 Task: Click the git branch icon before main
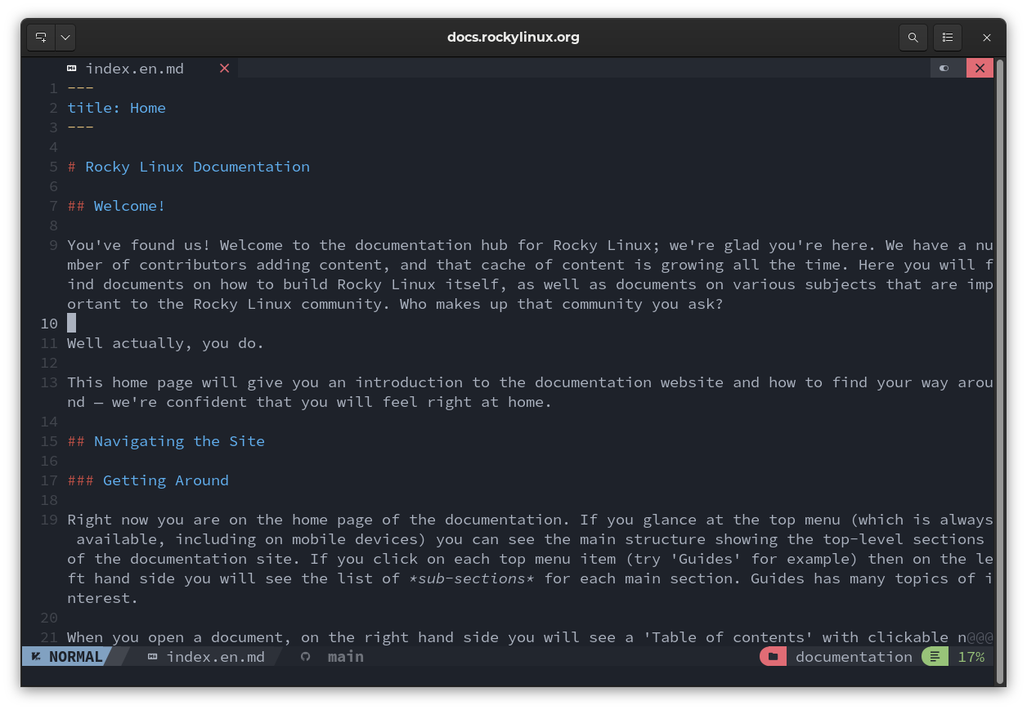tap(303, 656)
